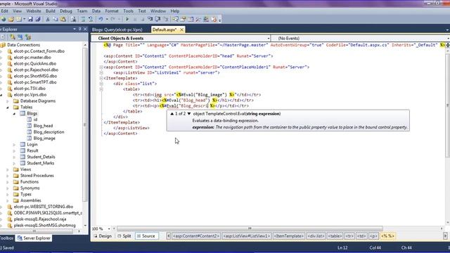
Task: Select the table breadcrumb tag
Action: pos(335,236)
